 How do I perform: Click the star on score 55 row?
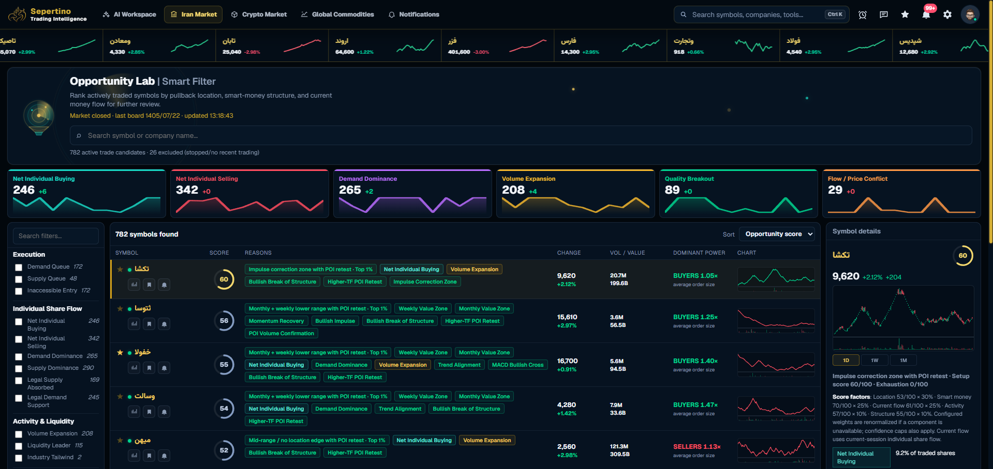pyautogui.click(x=120, y=353)
